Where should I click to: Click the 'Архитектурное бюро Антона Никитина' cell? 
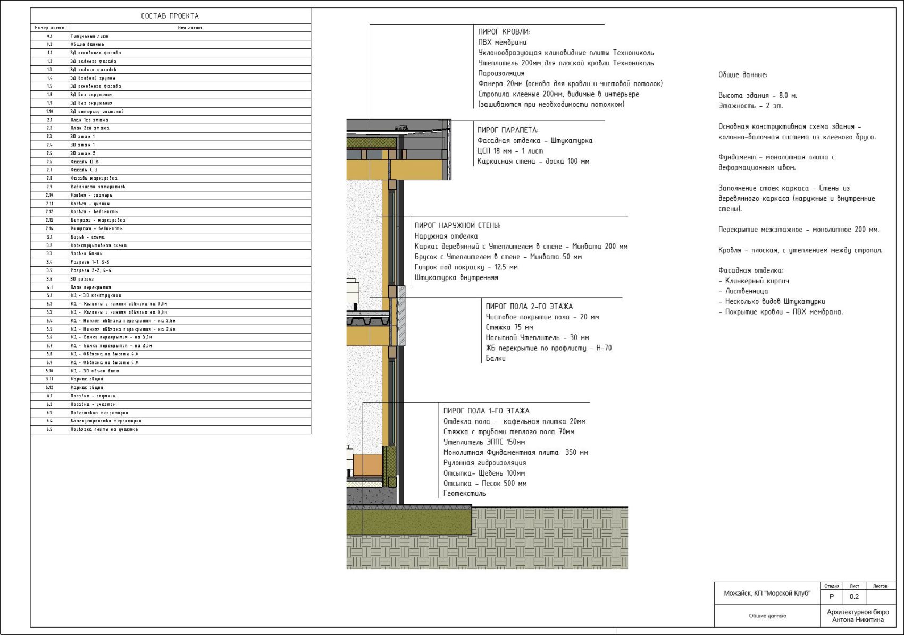[x=858, y=616]
